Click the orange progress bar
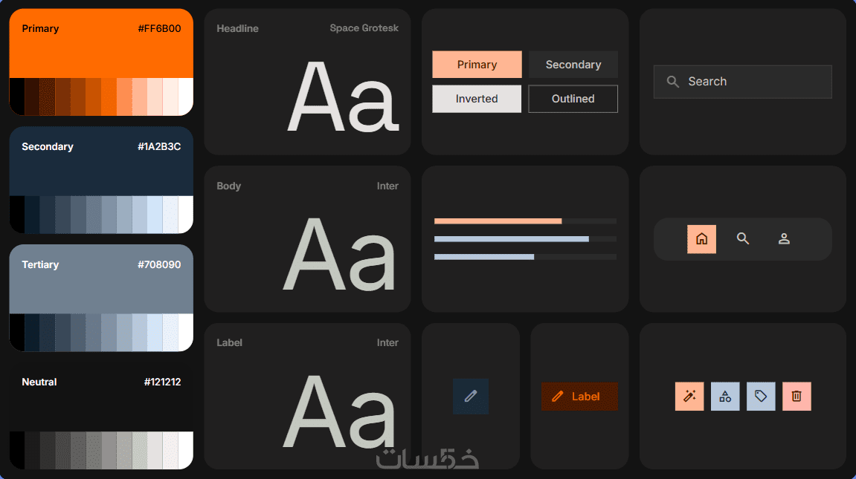Viewport: 856px width, 479px height. [x=498, y=221]
